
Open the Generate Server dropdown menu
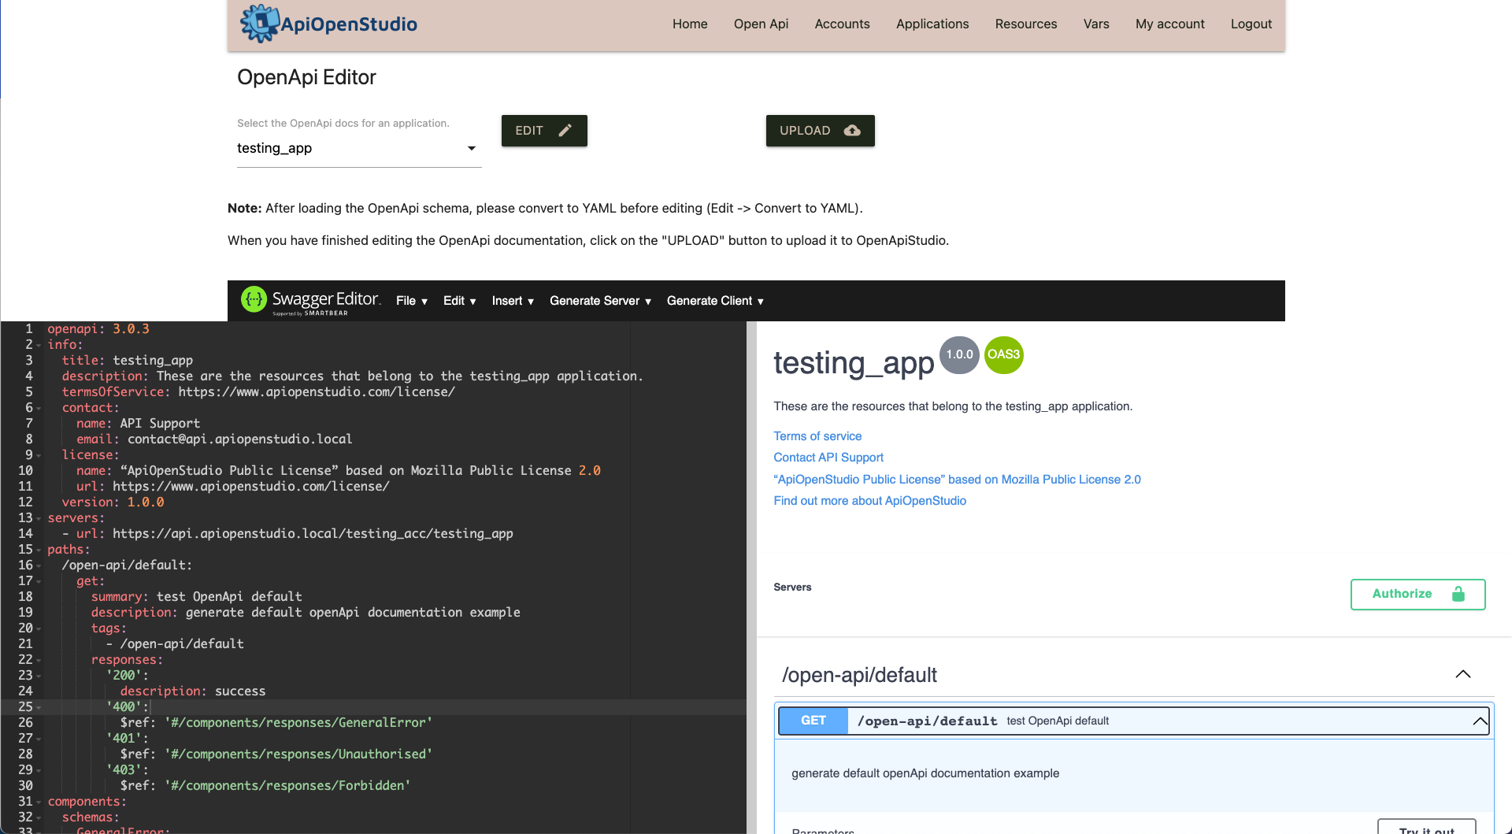(600, 301)
